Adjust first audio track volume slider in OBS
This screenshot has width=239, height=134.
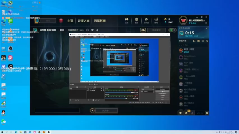click(x=119, y=92)
